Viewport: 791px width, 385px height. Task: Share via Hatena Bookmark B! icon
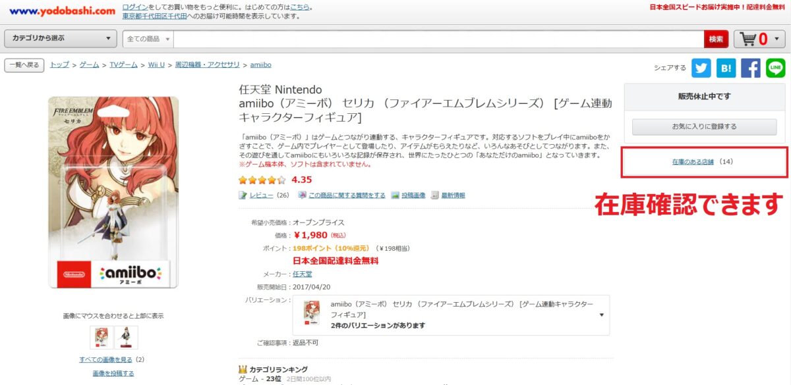(x=726, y=67)
